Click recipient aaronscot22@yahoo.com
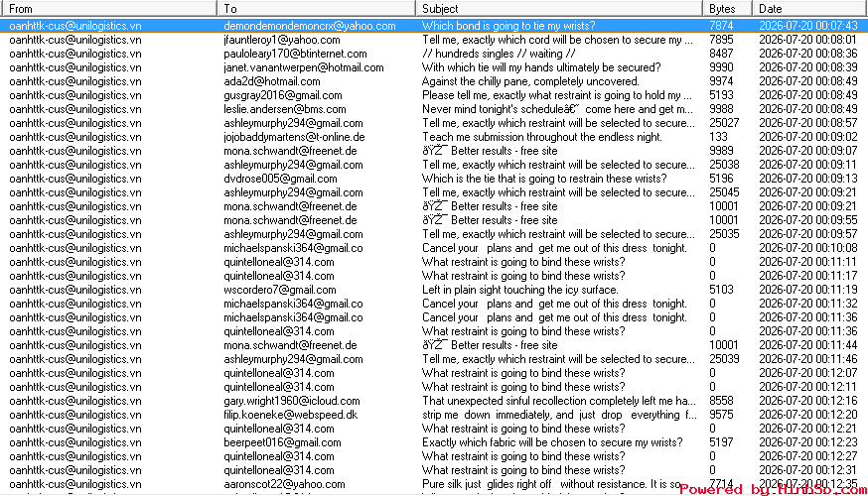This screenshot has height=496, width=868. pyautogui.click(x=284, y=484)
